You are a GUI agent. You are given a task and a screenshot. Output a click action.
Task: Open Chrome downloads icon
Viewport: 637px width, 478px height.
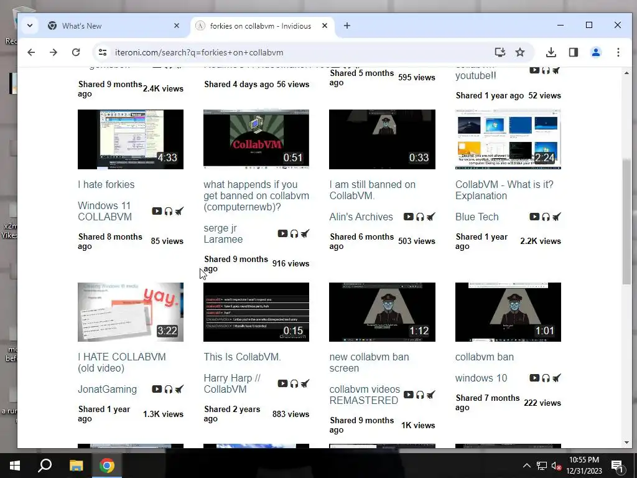tap(551, 52)
